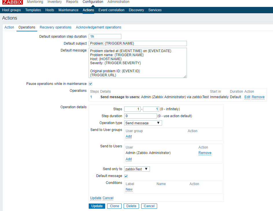Click Update link in operation details
Image resolution: width=273 pixels, height=211 pixels.
tap(96, 198)
